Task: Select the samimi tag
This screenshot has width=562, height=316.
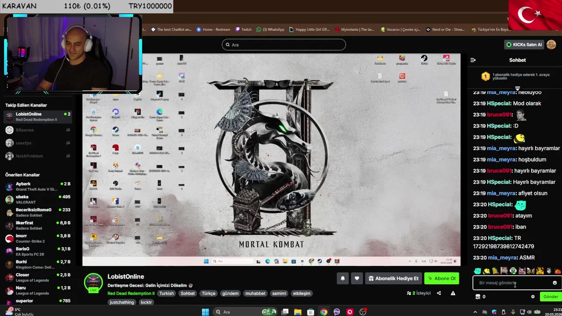Action: point(279,293)
